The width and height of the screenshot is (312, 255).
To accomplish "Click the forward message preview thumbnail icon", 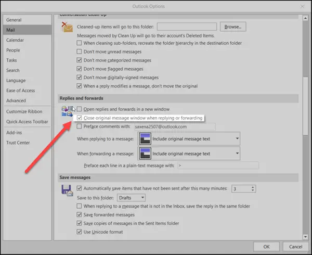I will click(145, 154).
